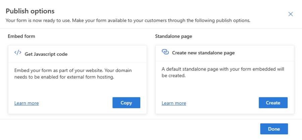Image resolution: width=302 pixels, height=140 pixels.
Task: Click empty space between Learn more and Copy
Action: 75,103
